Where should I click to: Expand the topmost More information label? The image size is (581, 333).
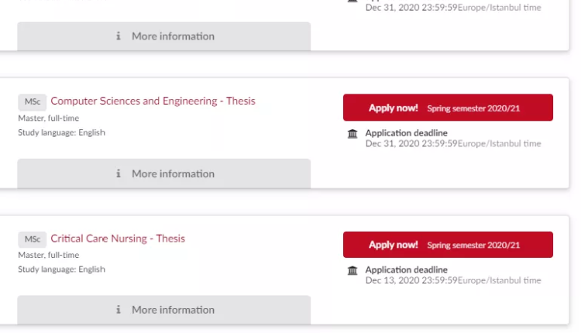[x=173, y=36]
